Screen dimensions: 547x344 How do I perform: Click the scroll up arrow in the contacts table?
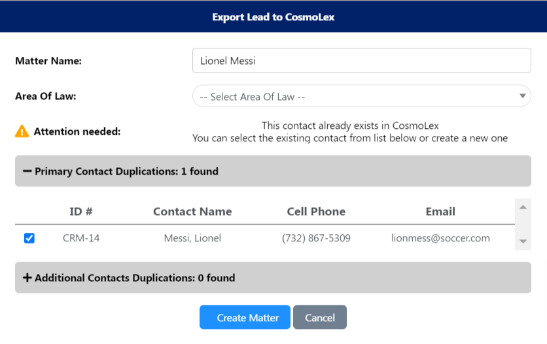click(522, 208)
